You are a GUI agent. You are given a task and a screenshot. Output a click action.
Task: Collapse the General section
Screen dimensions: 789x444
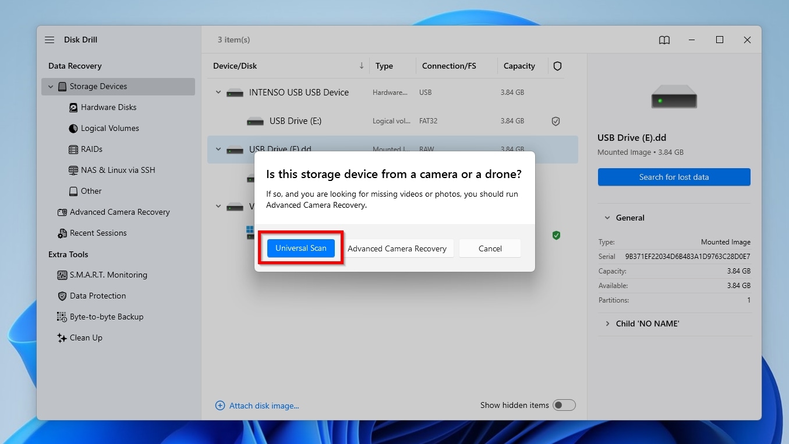pyautogui.click(x=607, y=218)
